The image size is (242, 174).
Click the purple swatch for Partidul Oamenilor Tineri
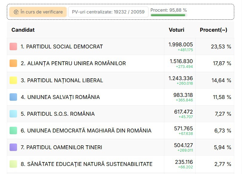[13, 147]
